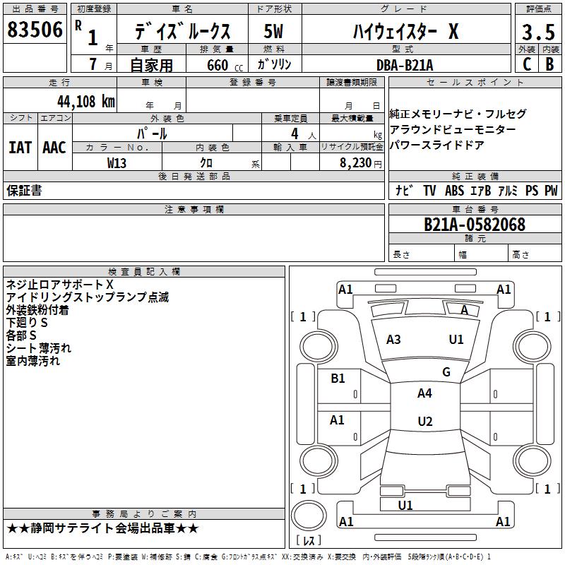Select the exterior grade C
Image resolution: width=565 pixels, height=565 pixels.
[527, 64]
